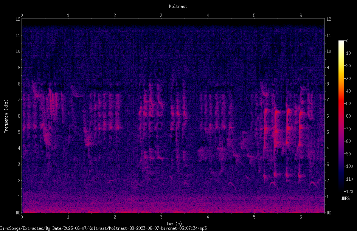Click the DC label on the right axis

pos(329,212)
